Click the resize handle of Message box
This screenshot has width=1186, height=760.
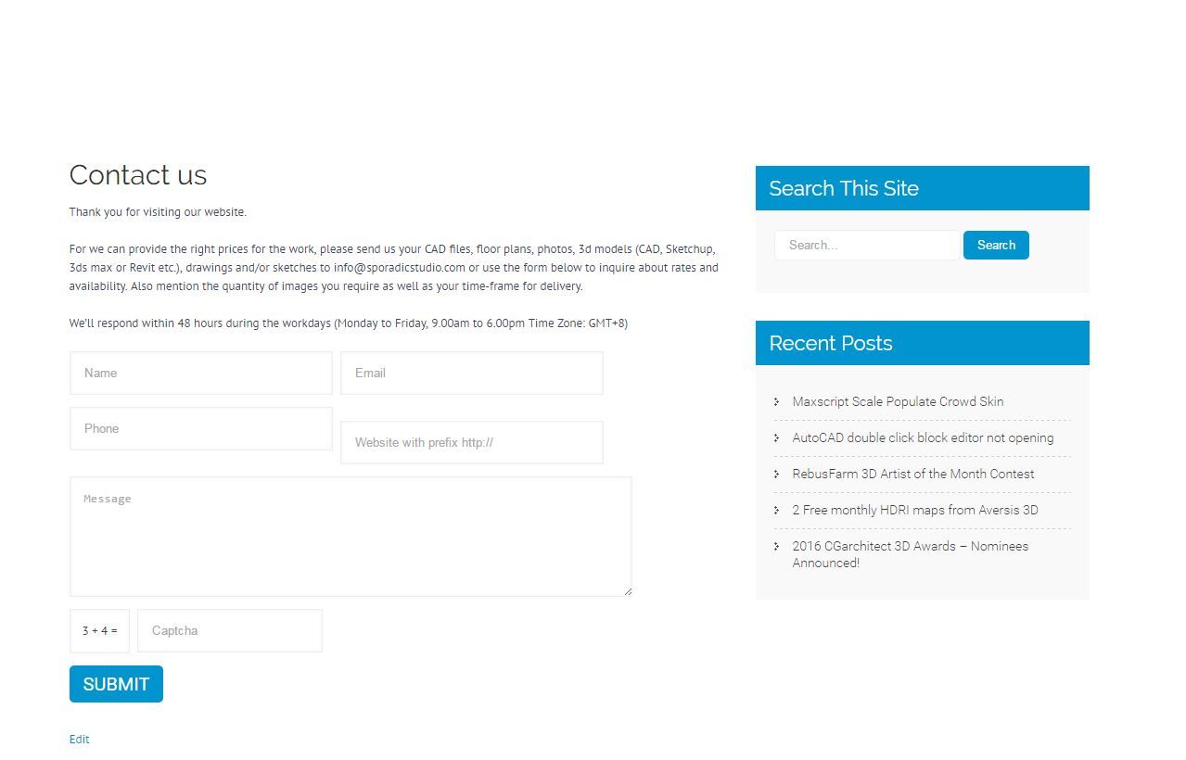point(627,591)
